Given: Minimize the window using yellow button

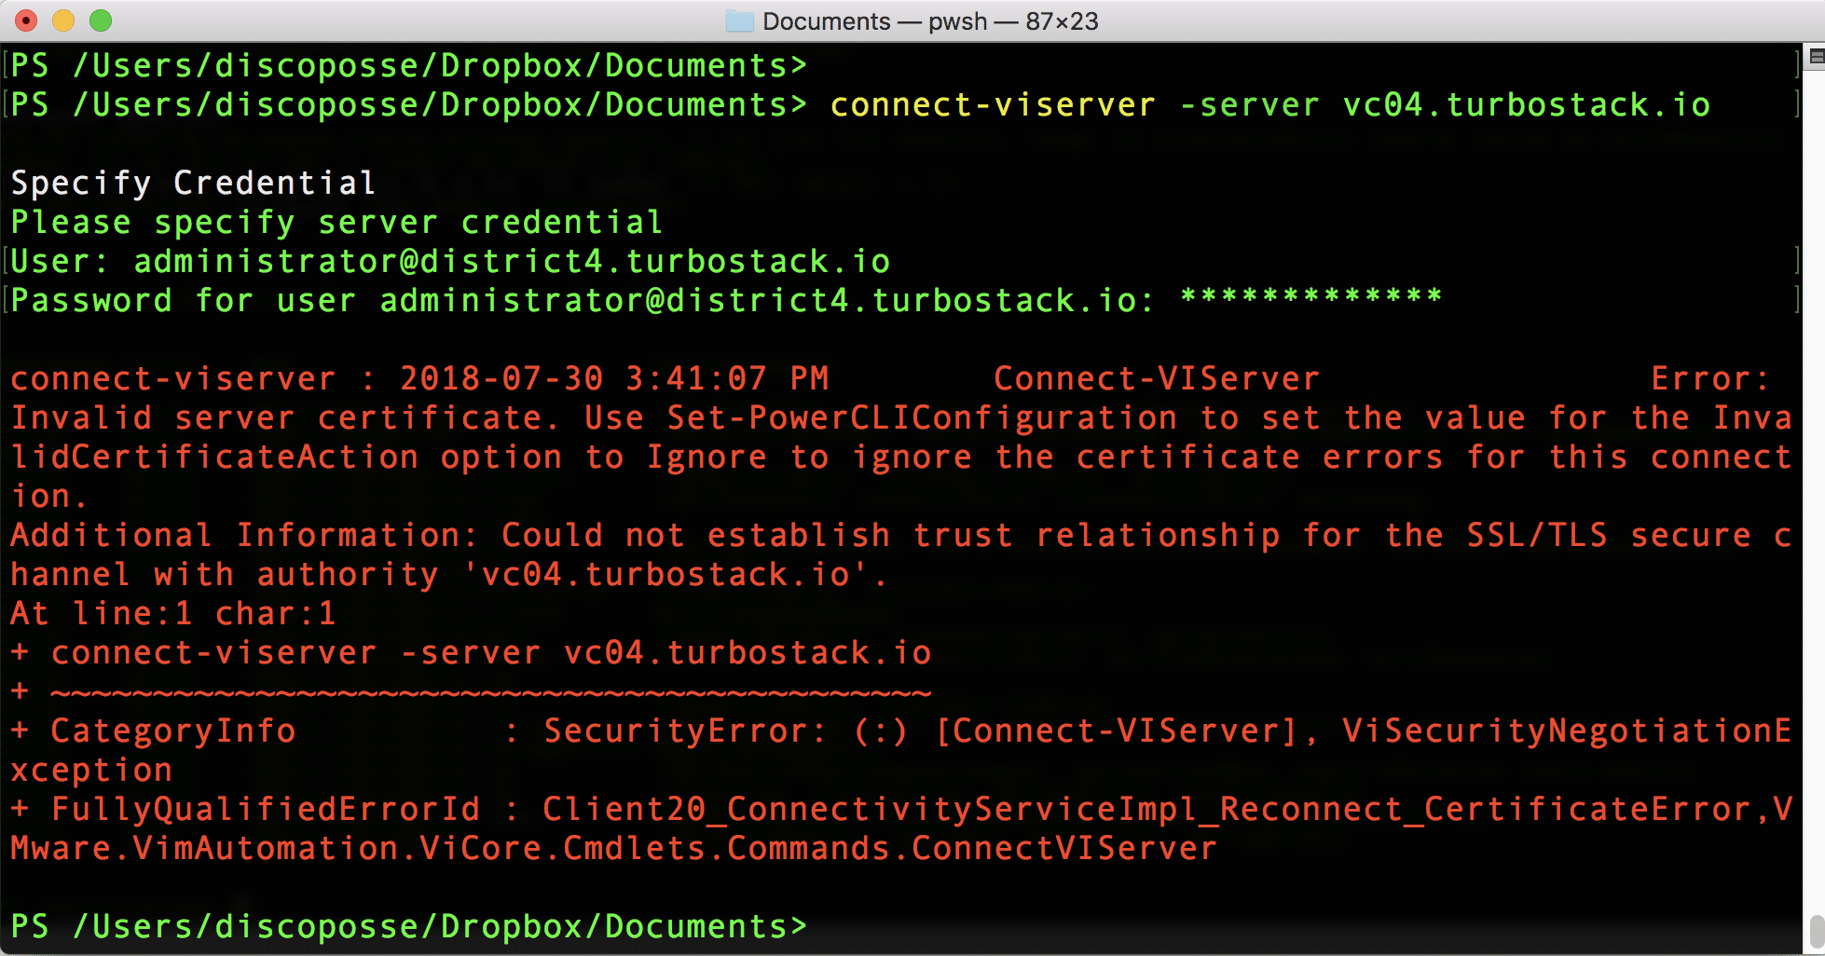Looking at the screenshot, I should coord(63,20).
